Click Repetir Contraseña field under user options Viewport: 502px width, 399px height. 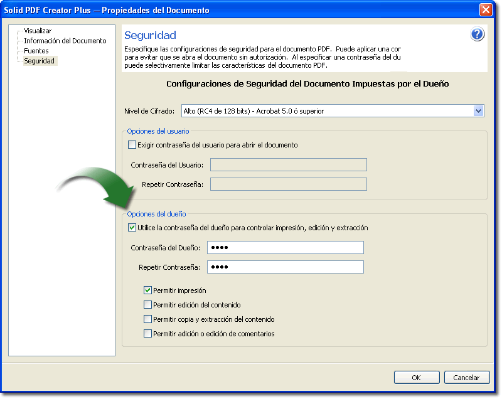289,184
